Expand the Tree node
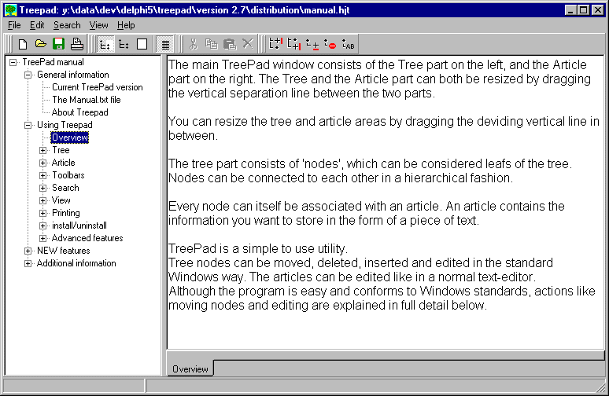Image resolution: width=609 pixels, height=396 pixels. (42, 150)
